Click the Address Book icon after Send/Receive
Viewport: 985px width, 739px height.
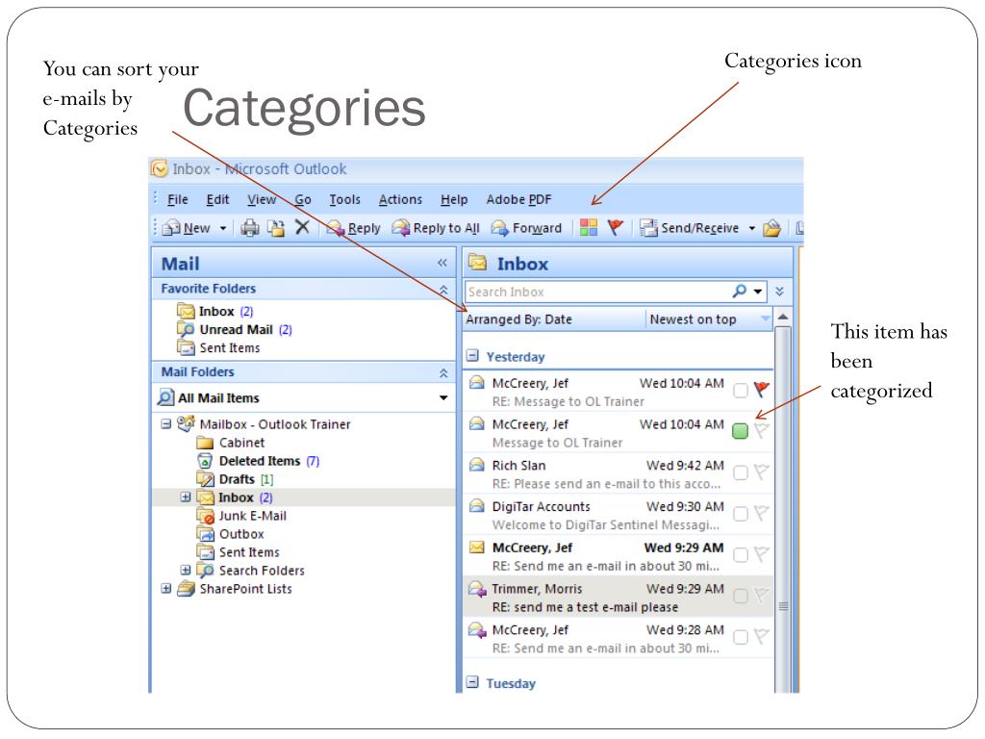[x=772, y=227]
